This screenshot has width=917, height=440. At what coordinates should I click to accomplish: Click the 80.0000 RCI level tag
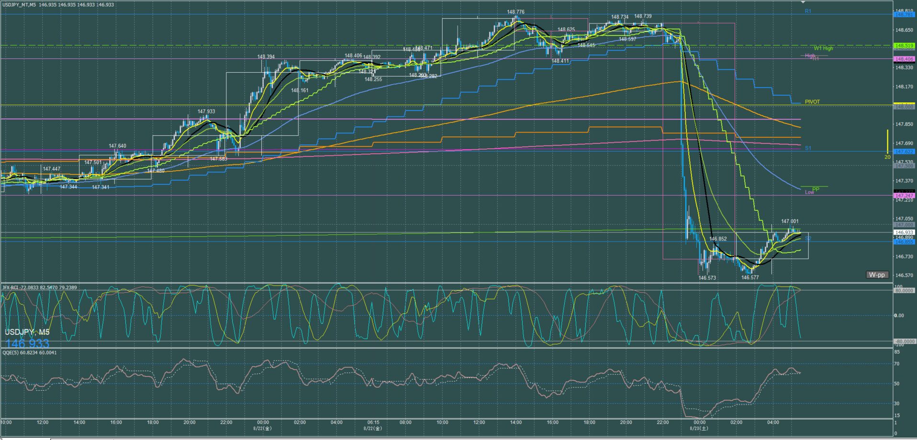[x=904, y=290]
